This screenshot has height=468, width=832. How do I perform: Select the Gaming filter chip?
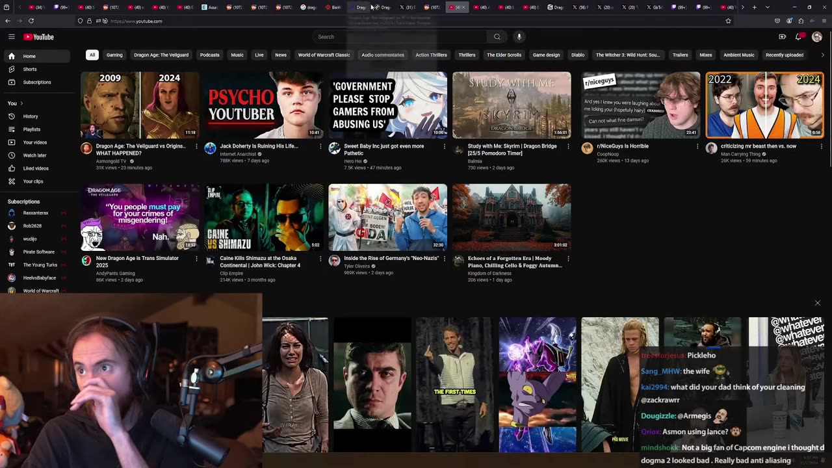[114, 55]
